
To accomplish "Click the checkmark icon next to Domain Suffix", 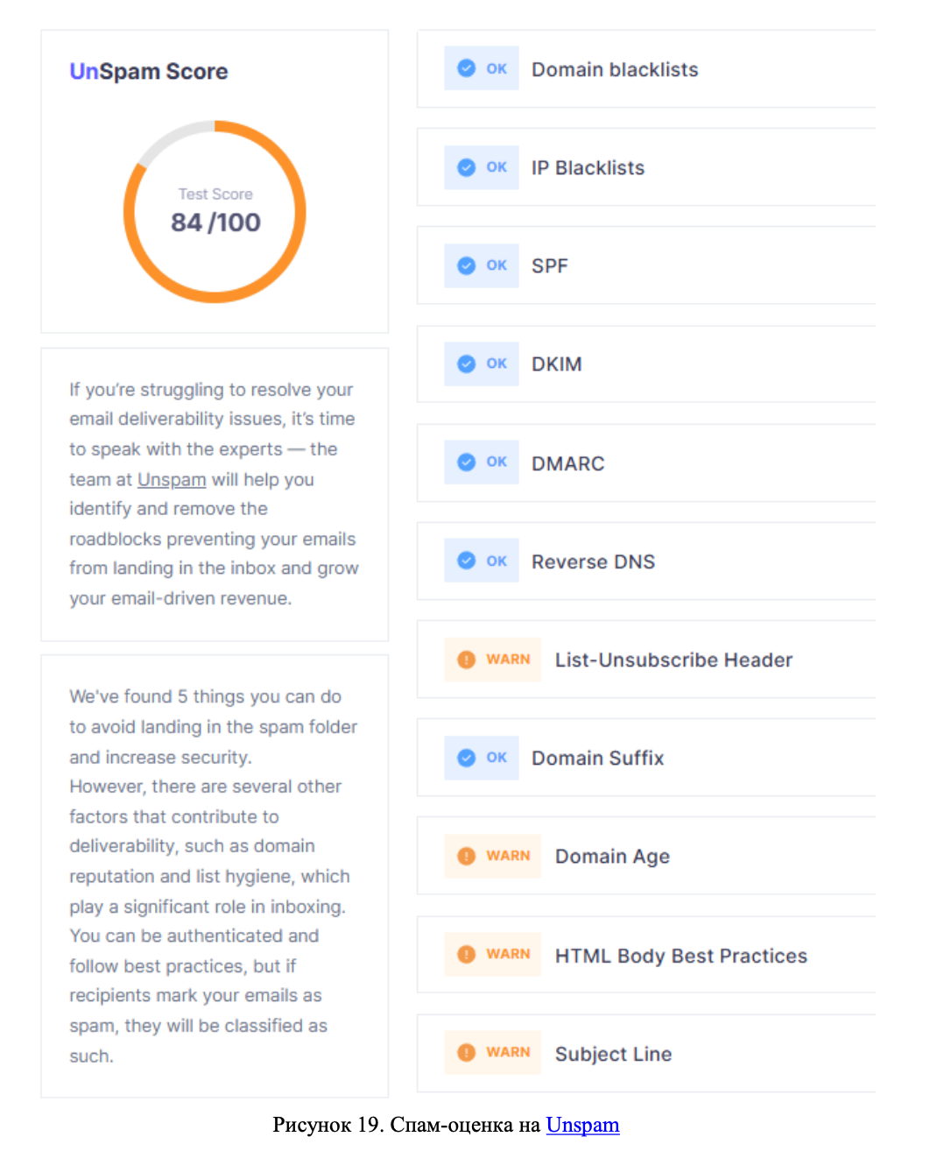I will click(x=467, y=758).
